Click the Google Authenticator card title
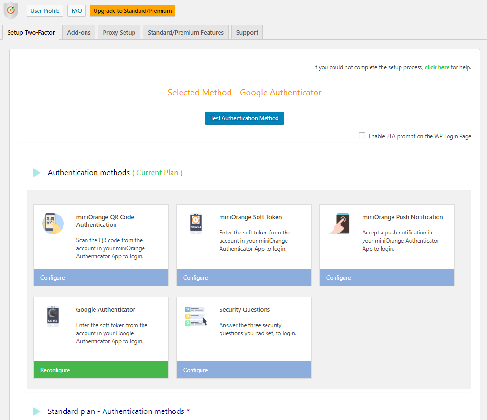The height and width of the screenshot is (420, 487). pos(105,309)
